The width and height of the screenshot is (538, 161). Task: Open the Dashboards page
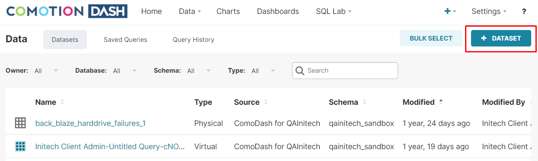point(278,11)
